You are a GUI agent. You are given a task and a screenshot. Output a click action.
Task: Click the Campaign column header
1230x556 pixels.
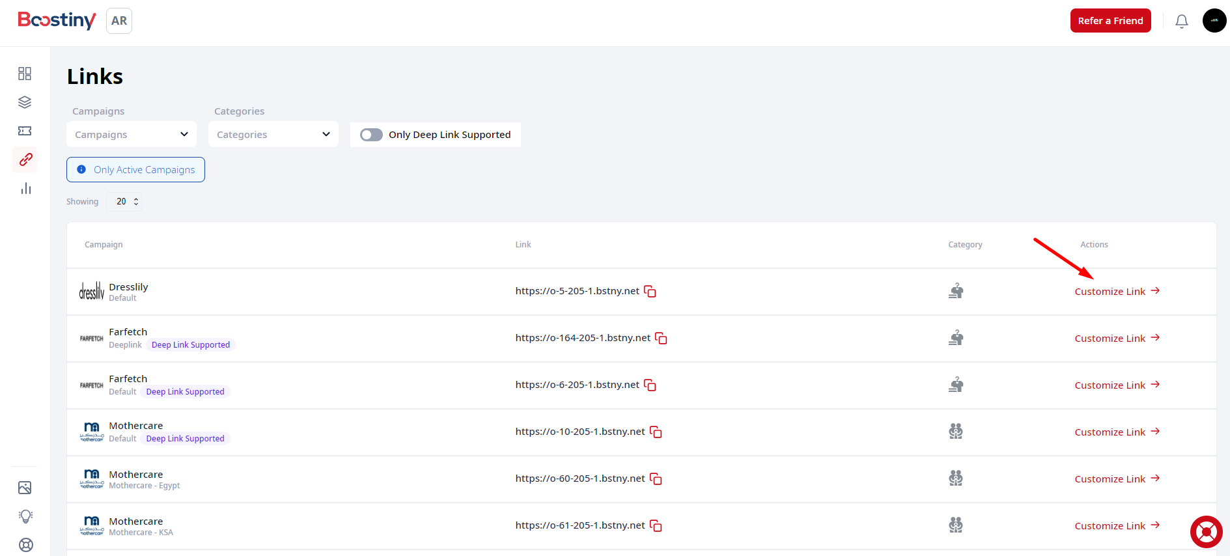point(104,245)
